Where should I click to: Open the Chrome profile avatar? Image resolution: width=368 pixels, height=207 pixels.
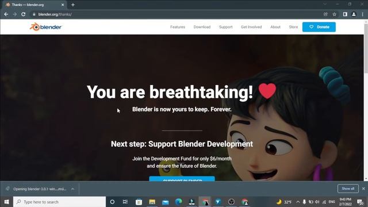(354, 14)
